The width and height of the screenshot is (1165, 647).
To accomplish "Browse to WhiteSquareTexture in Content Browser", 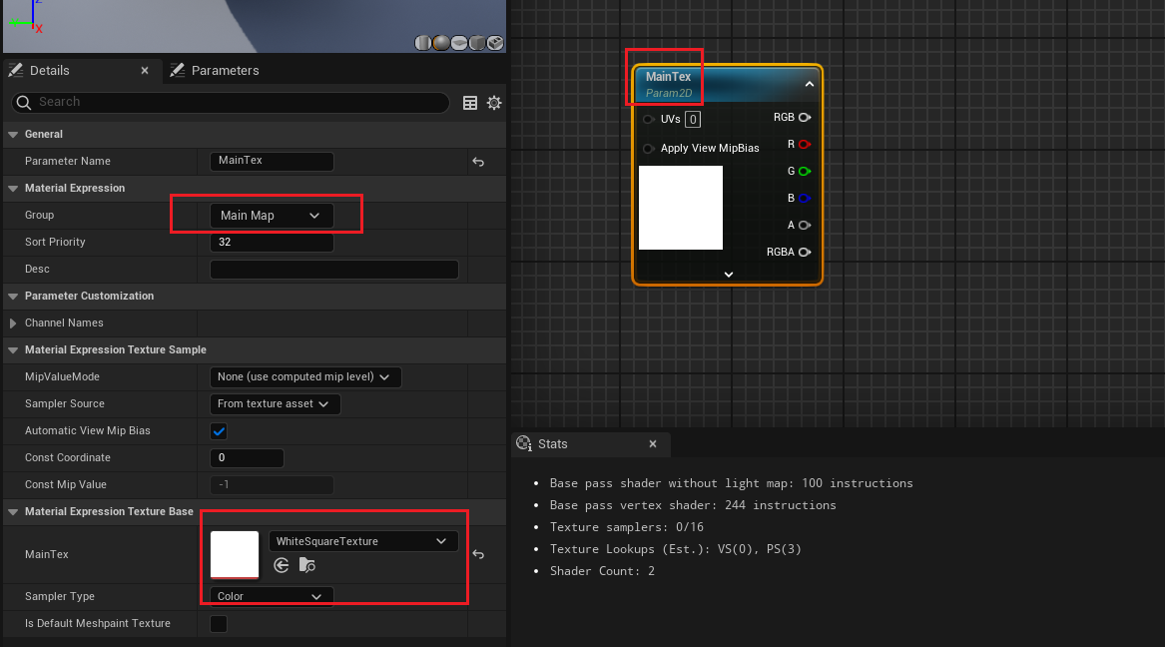I will point(307,566).
